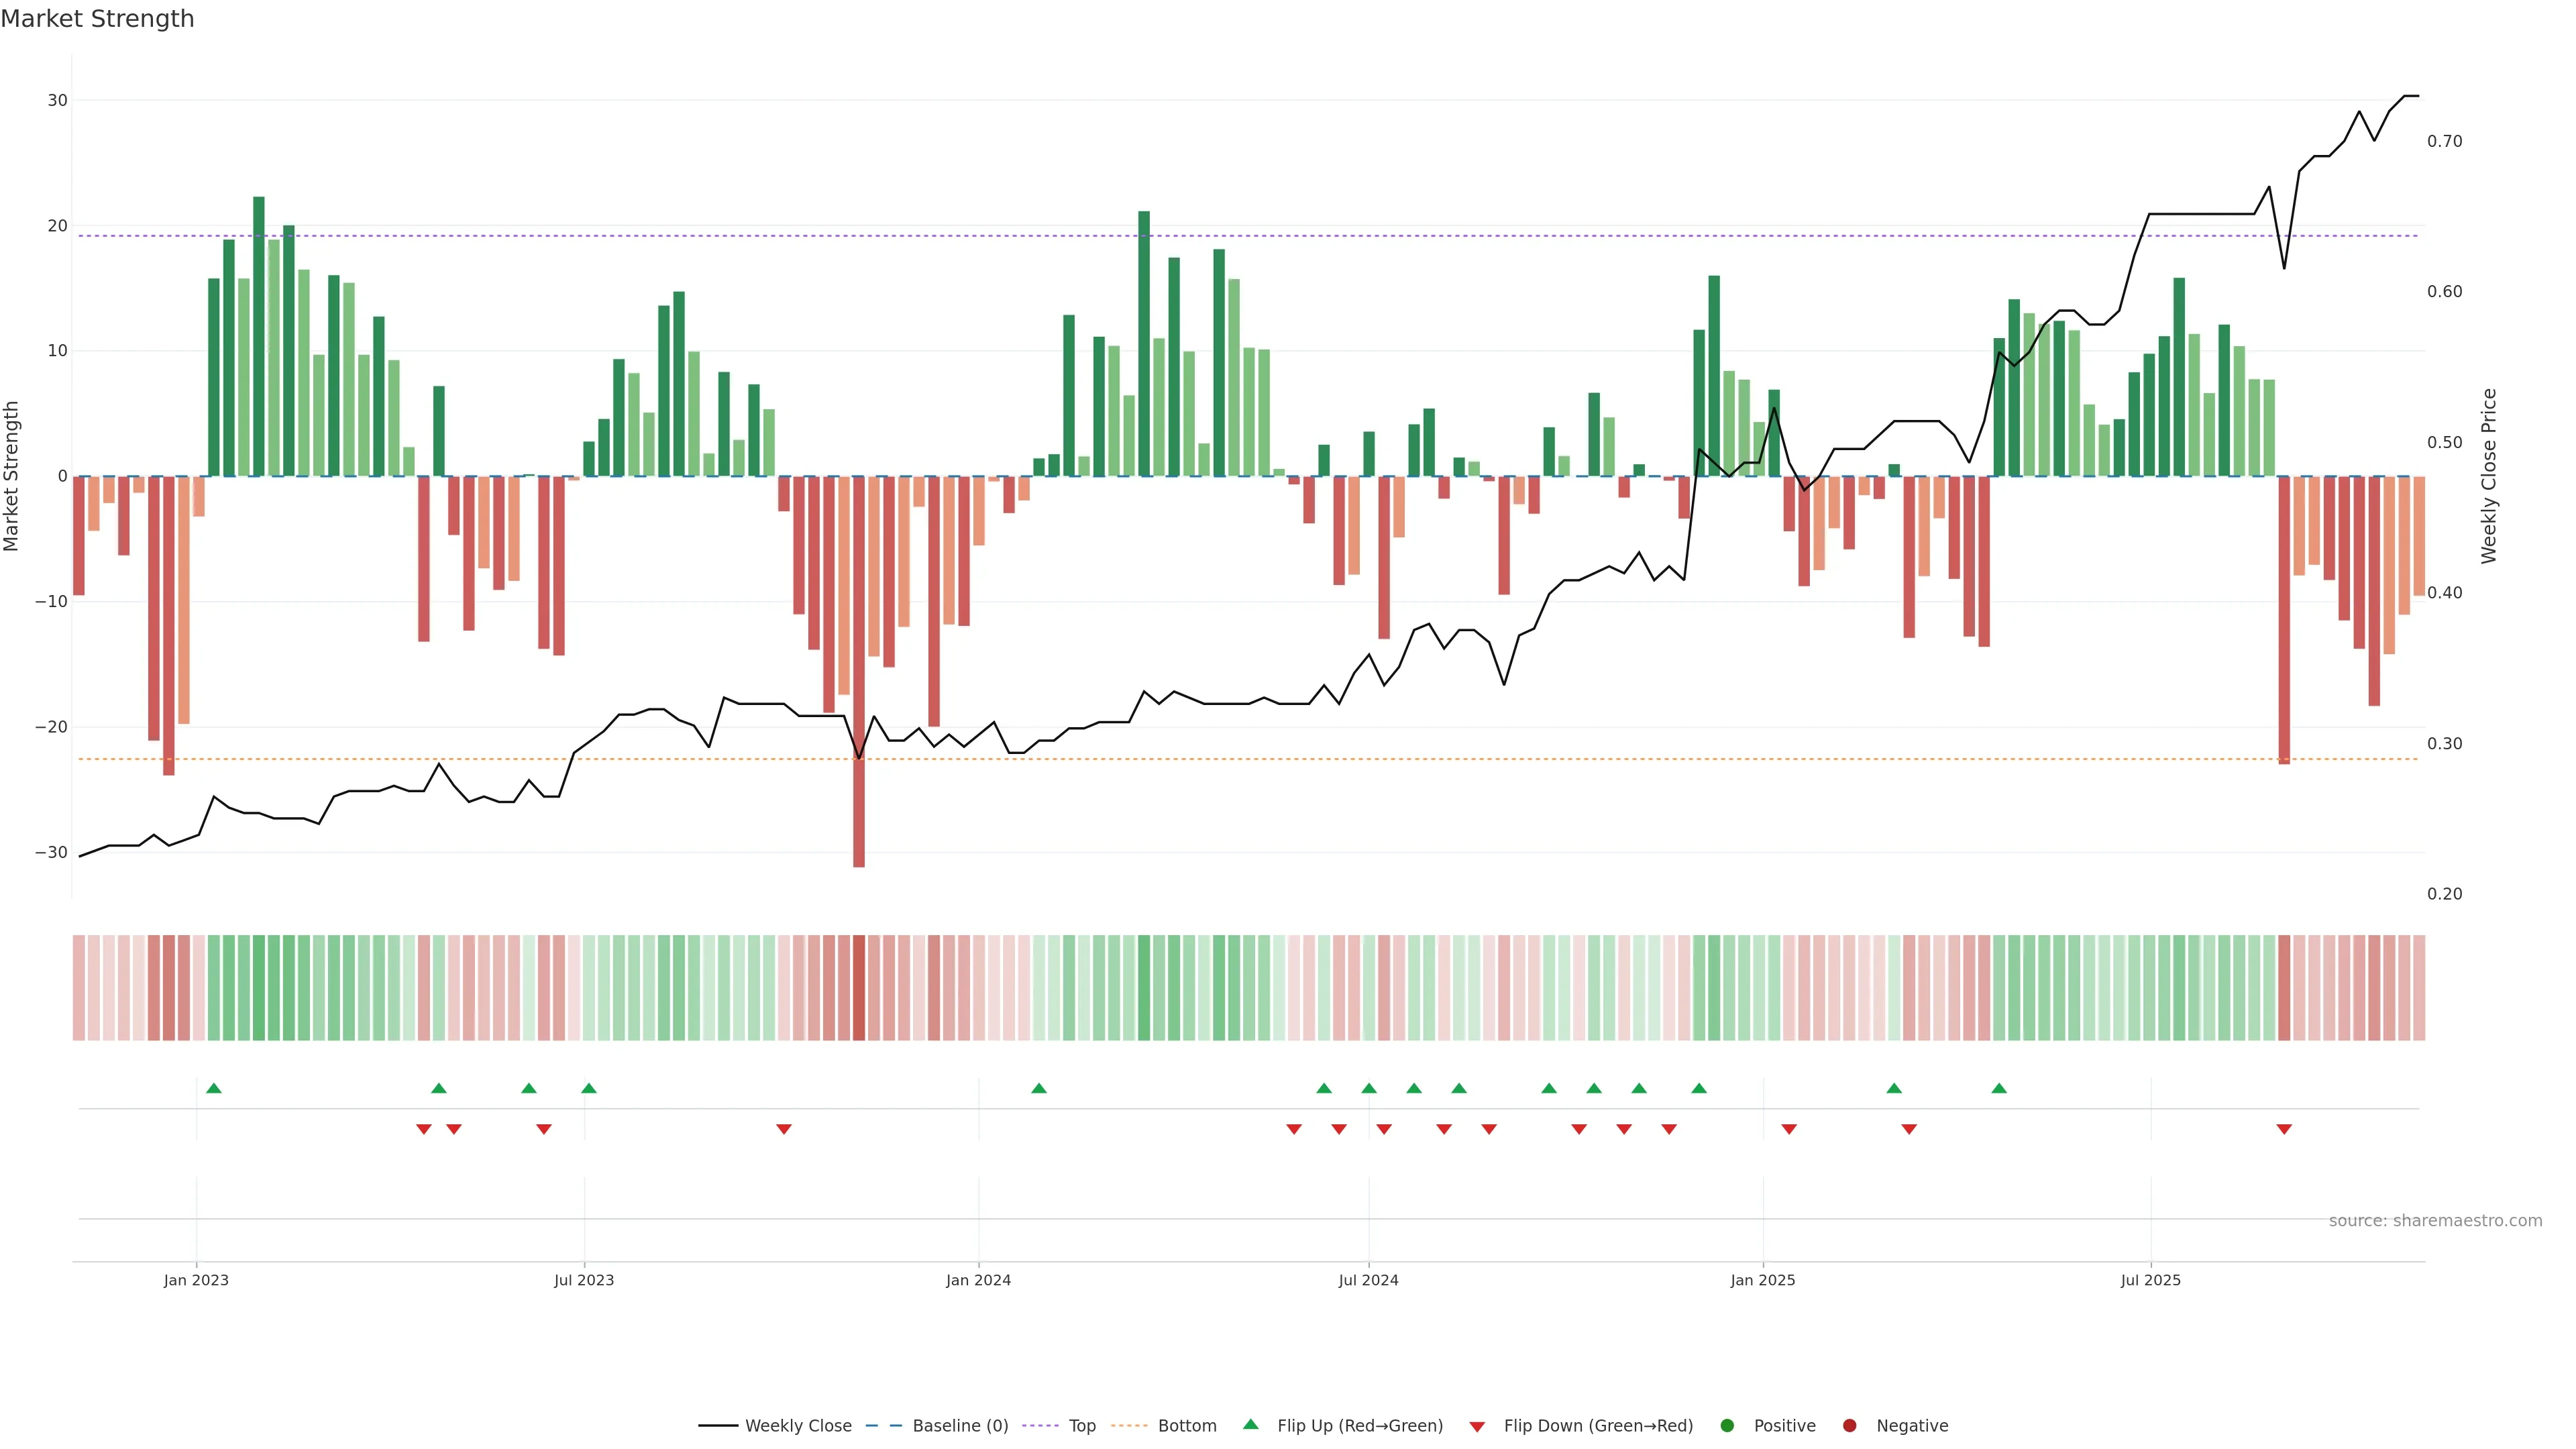Image resolution: width=2576 pixels, height=1449 pixels.
Task: Click the Negative red circle legend icon
Action: 1849,1426
